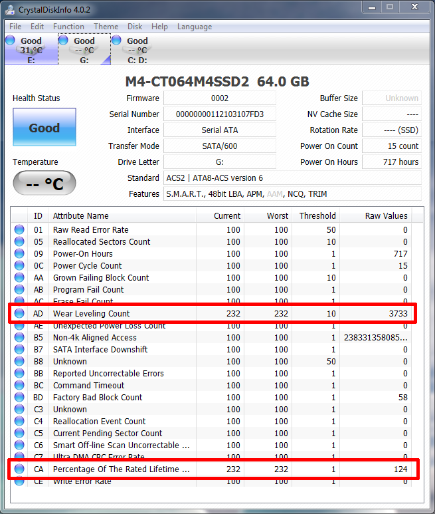Image resolution: width=435 pixels, height=514 pixels.
Task: Click raw value 3733 in Wear Leveling row
Action: 398,313
